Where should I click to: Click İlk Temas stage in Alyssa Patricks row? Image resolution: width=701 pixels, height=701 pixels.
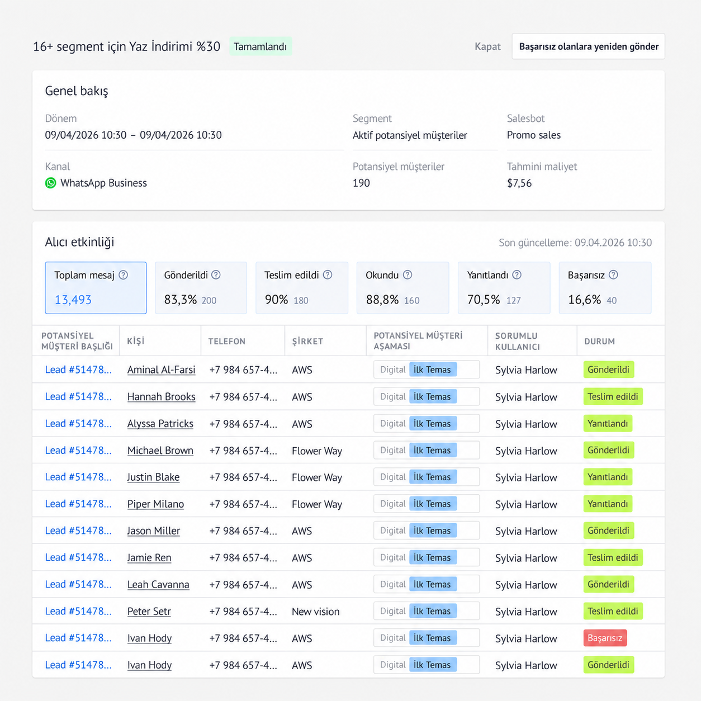433,423
